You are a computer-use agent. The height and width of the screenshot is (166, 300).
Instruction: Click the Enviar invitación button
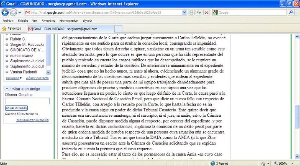16,108
